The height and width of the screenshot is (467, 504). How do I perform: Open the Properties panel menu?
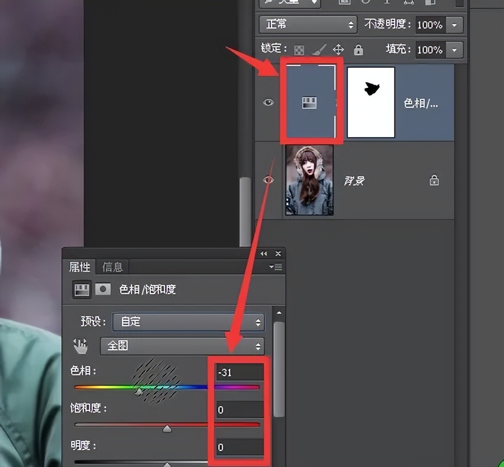(x=277, y=266)
